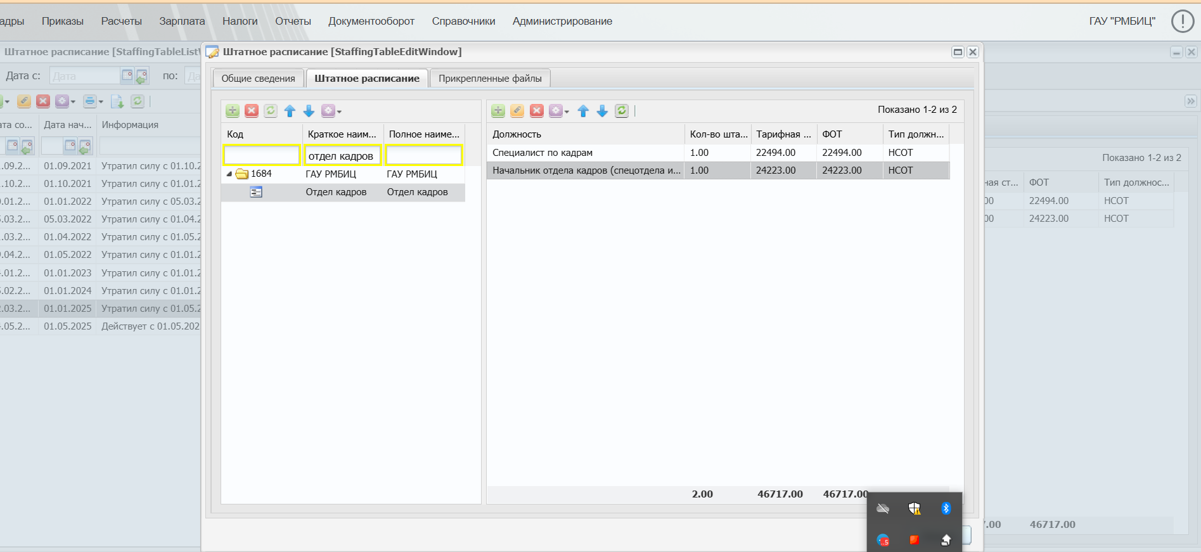This screenshot has height=552, width=1201.
Task: Add a new position in positions toolbar
Action: click(498, 111)
